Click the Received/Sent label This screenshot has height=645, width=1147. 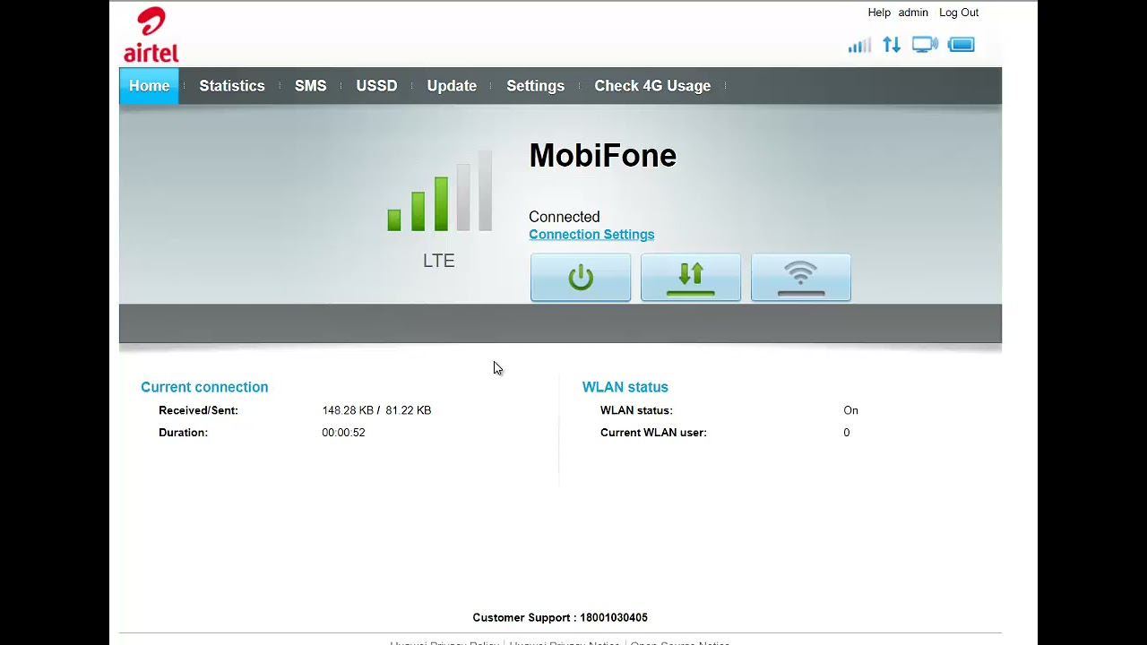point(198,410)
